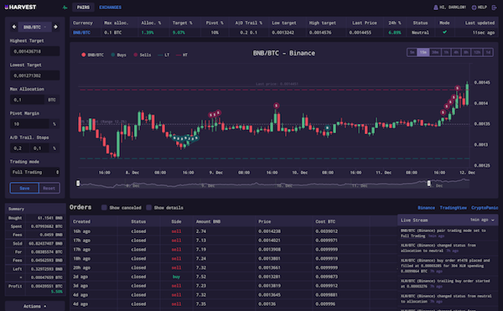Edit the Max Allocation field

click(x=28, y=100)
